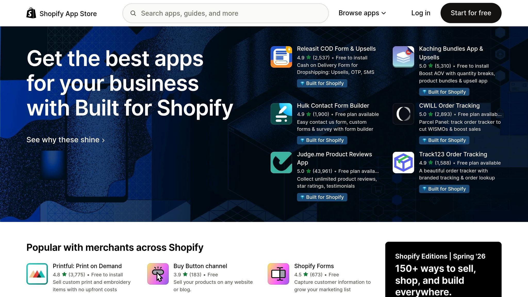528x297 pixels.
Task: Expand the Browse apps dropdown
Action: click(x=362, y=13)
